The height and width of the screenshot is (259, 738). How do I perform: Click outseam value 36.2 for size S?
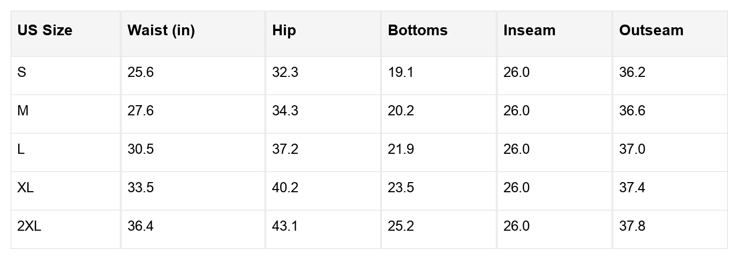click(632, 72)
